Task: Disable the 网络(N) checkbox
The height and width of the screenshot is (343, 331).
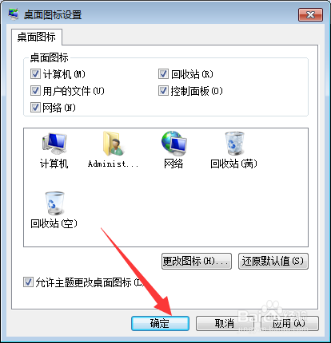Action: click(35, 108)
